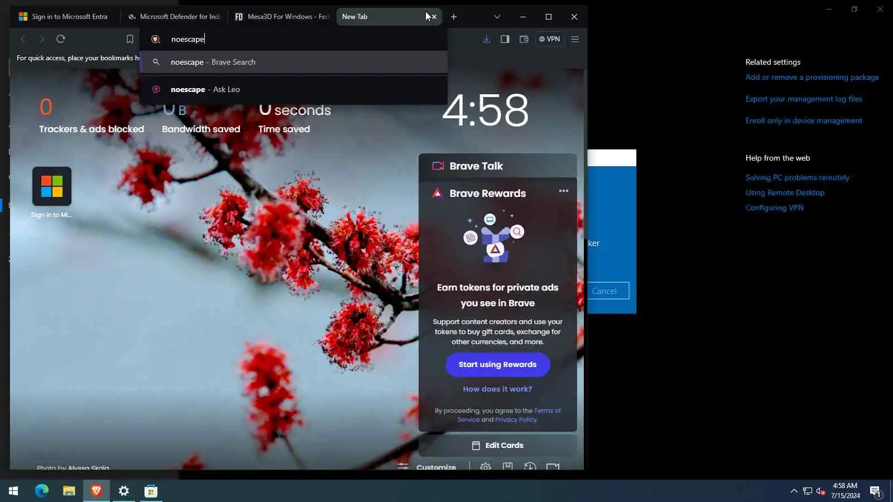Click the muted volume tray icon
The height and width of the screenshot is (502, 893).
tap(820, 491)
